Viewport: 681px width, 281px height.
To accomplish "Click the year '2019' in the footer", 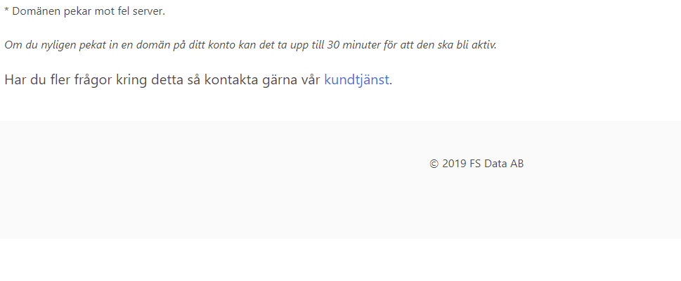I will [x=454, y=164].
